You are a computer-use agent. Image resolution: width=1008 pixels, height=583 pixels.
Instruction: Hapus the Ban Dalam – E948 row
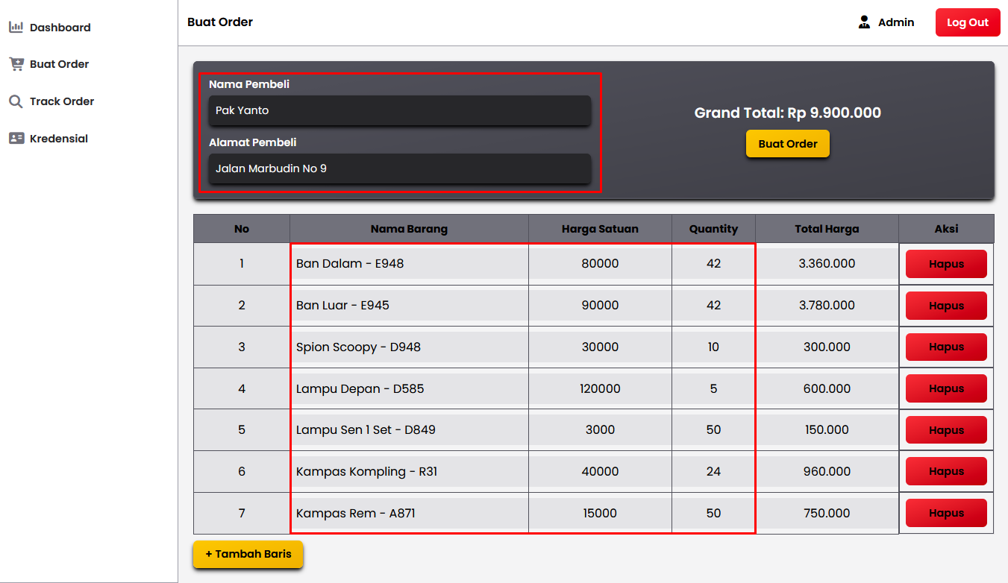tap(946, 263)
